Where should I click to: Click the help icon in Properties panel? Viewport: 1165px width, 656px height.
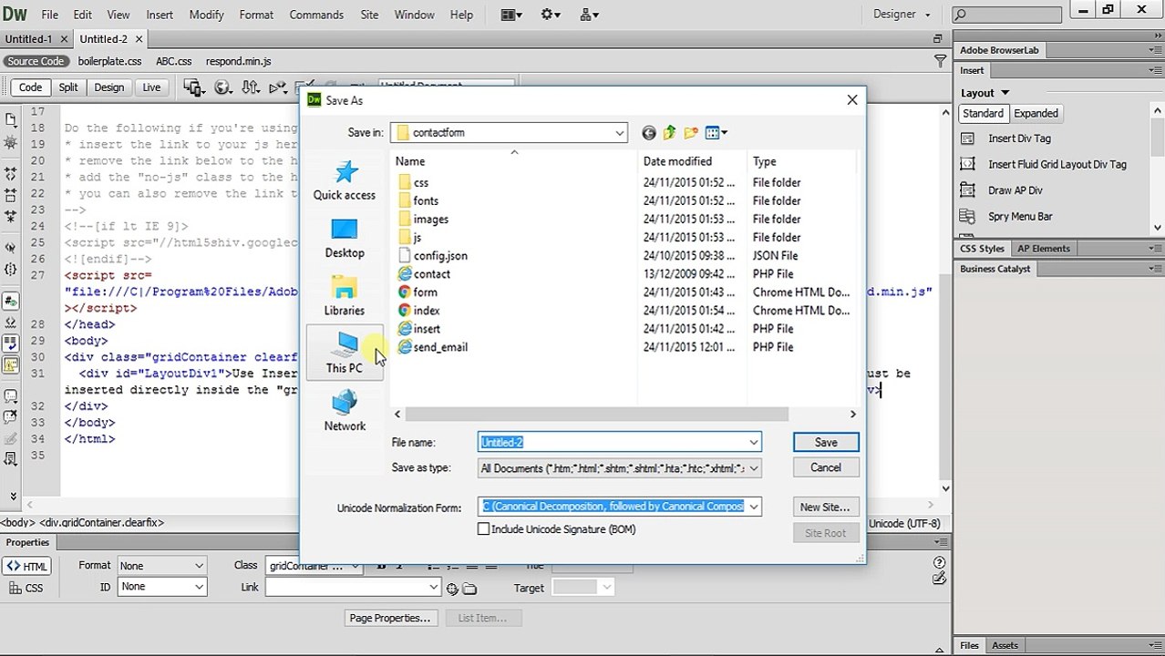click(x=940, y=562)
